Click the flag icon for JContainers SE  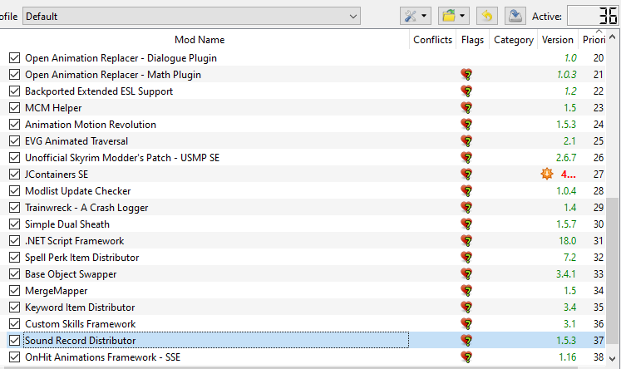click(467, 175)
